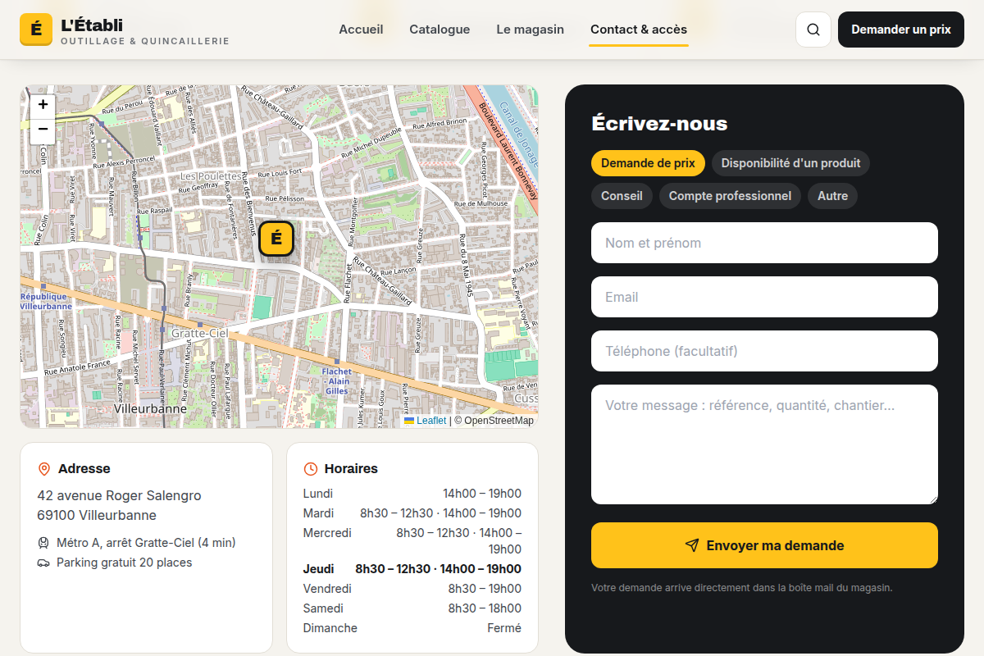Viewport: 984px width, 656px height.
Task: Zoom out on the map
Action: pos(43,130)
